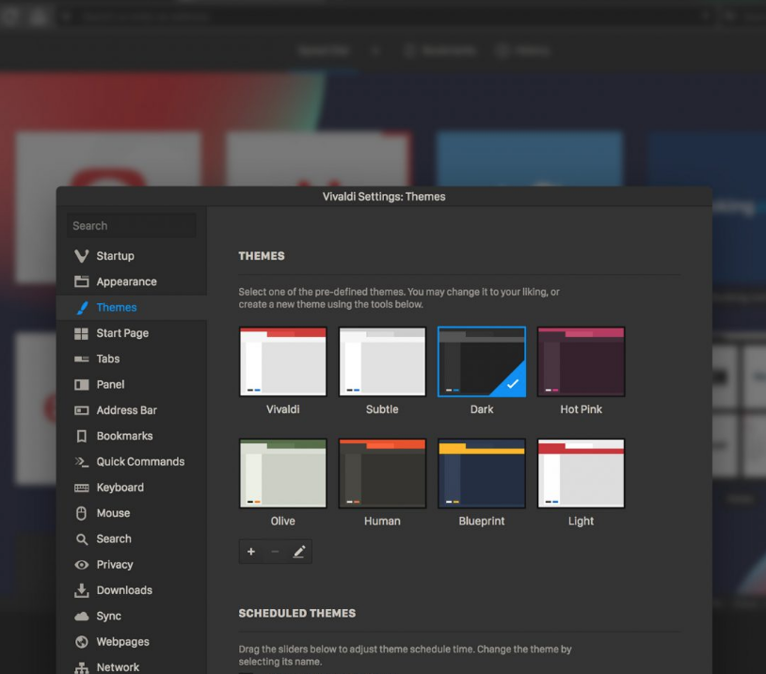Open the Network settings section
766x674 pixels.
coord(131,667)
